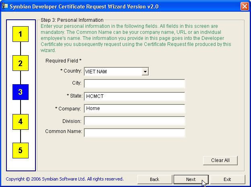
Task: Click the highlighted blue step 3 box
Action: [x=20, y=92]
